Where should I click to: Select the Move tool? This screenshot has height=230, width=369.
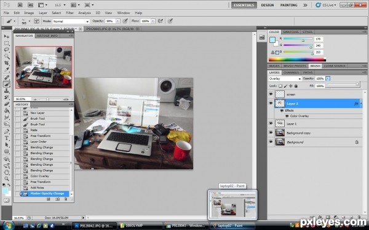coord(7,36)
